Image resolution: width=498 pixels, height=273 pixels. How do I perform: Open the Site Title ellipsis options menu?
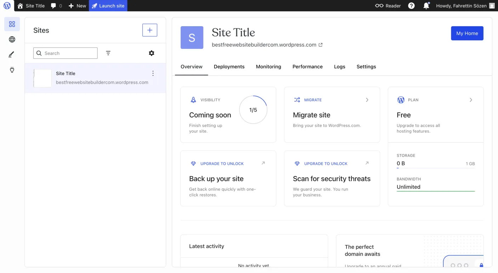click(153, 73)
